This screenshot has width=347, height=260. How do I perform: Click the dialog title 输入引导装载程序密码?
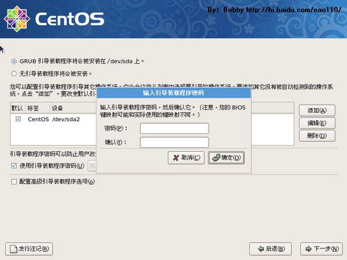(x=173, y=93)
